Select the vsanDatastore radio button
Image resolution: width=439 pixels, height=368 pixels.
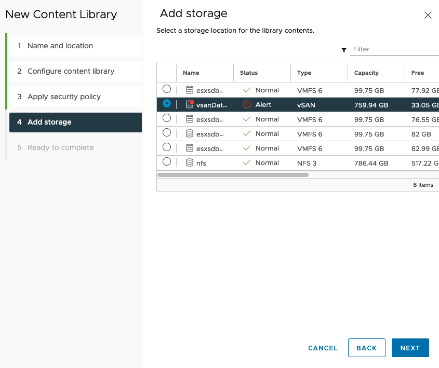point(167,104)
